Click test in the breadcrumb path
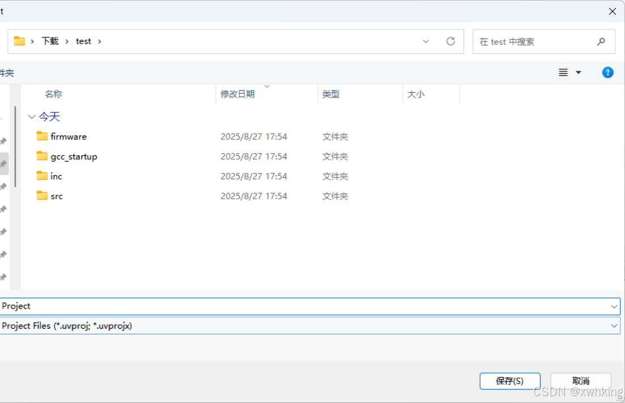This screenshot has height=403, width=625. tap(83, 41)
